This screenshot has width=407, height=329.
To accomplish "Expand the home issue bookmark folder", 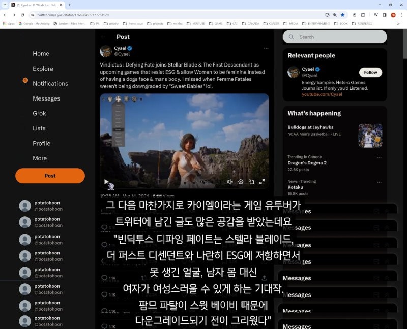I will (133, 23).
